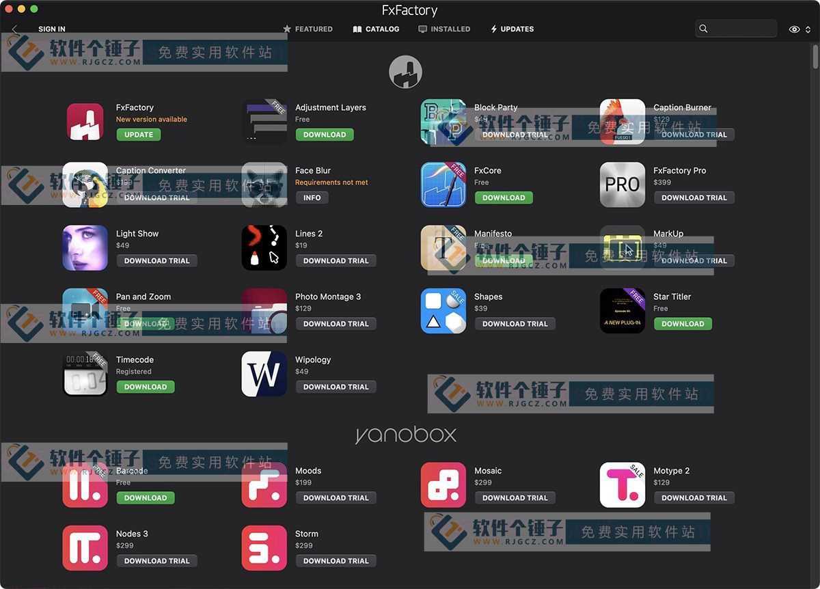Open the Light Show product icon
The width and height of the screenshot is (820, 589).
pyautogui.click(x=85, y=247)
